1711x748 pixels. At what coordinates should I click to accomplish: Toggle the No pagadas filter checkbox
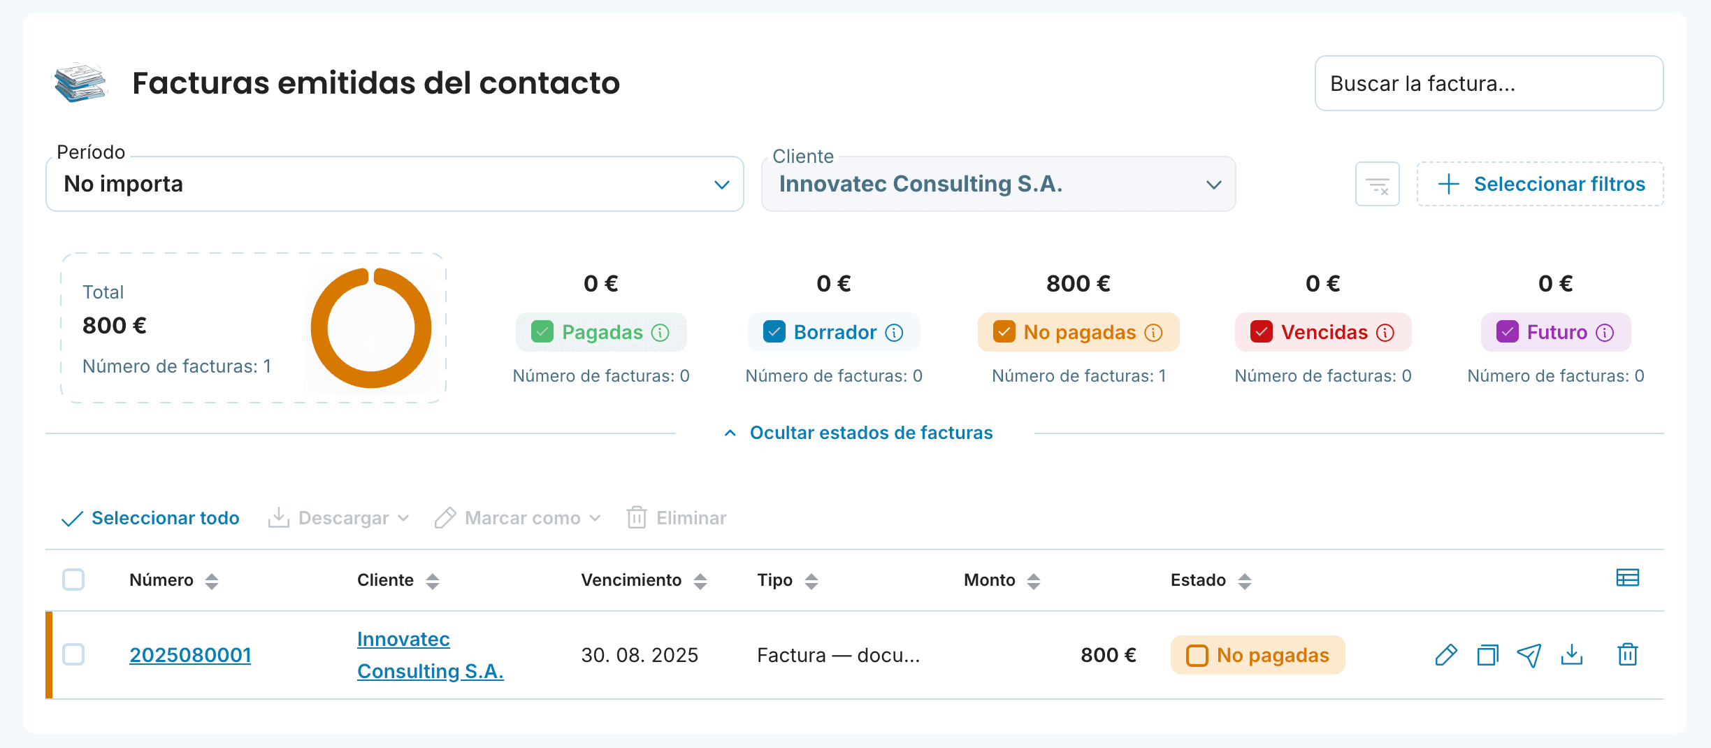click(1004, 331)
